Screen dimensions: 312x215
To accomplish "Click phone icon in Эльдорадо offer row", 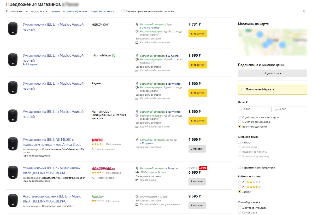I will click(x=93, y=178).
